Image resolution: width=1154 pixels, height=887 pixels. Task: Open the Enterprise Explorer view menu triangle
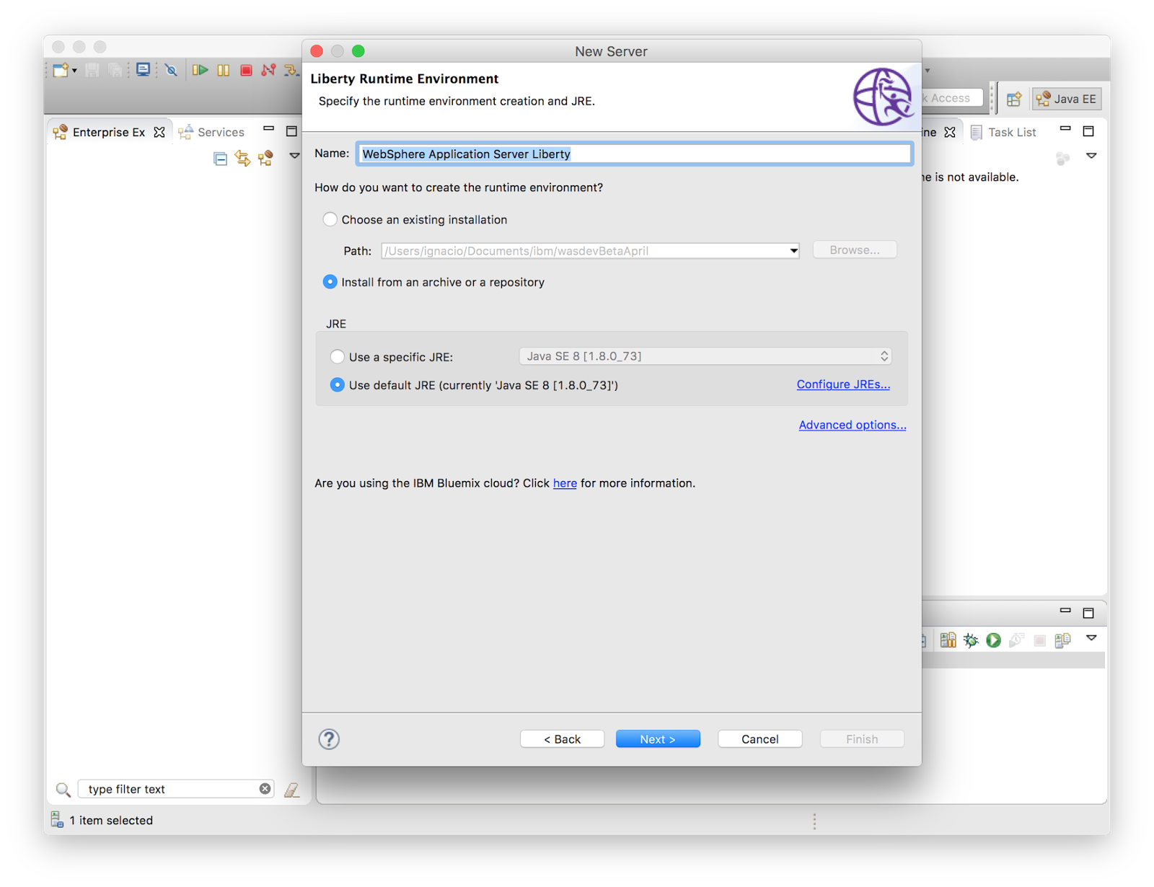pos(294,155)
